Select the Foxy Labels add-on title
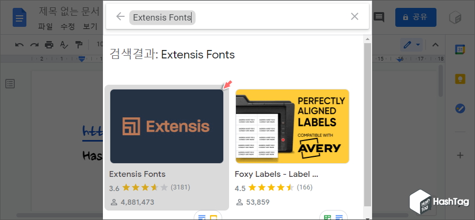 tap(276, 174)
